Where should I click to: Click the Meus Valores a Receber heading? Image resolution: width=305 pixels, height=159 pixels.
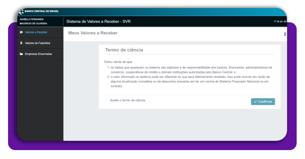(93, 33)
